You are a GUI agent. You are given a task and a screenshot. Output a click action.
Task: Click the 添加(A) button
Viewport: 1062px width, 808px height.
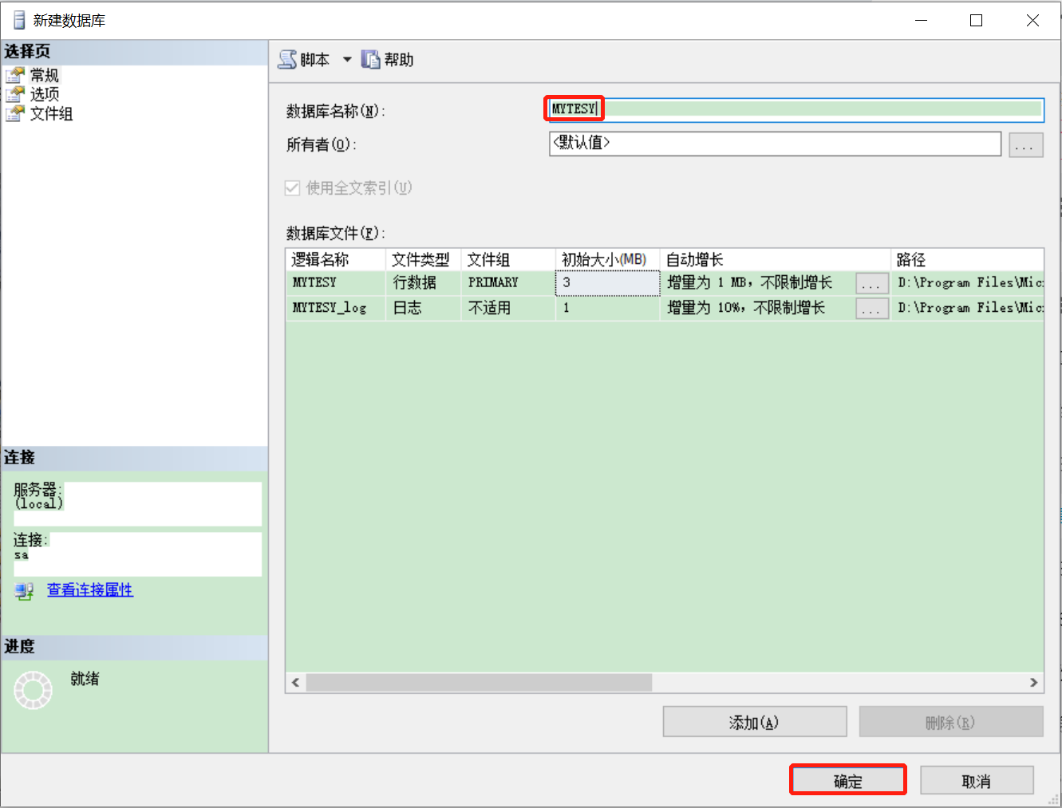click(755, 722)
